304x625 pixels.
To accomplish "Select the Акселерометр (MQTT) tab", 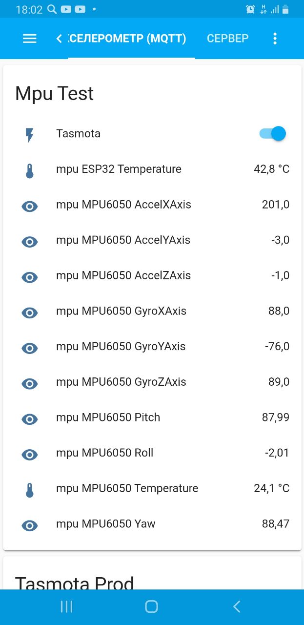I will pos(128,39).
